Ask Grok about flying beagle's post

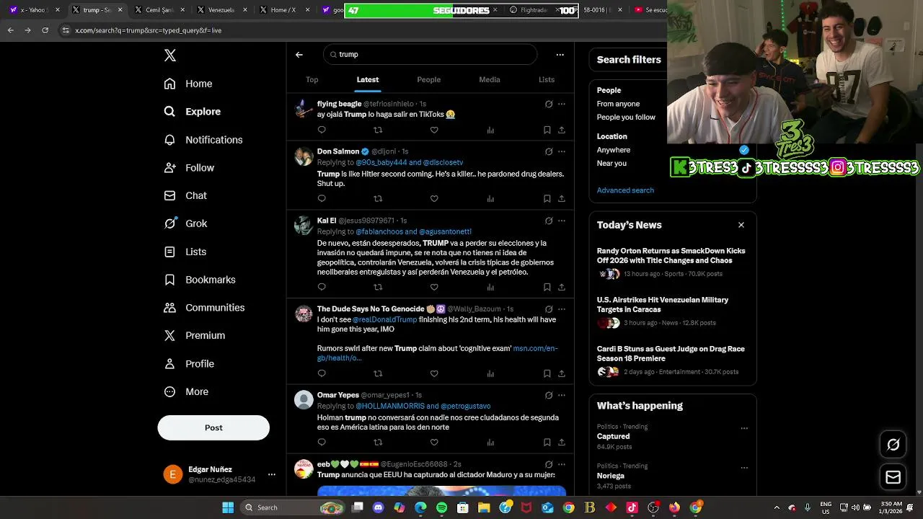click(x=549, y=104)
